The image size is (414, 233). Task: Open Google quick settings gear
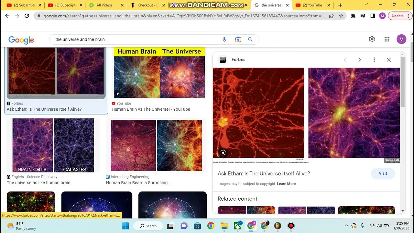click(x=372, y=39)
